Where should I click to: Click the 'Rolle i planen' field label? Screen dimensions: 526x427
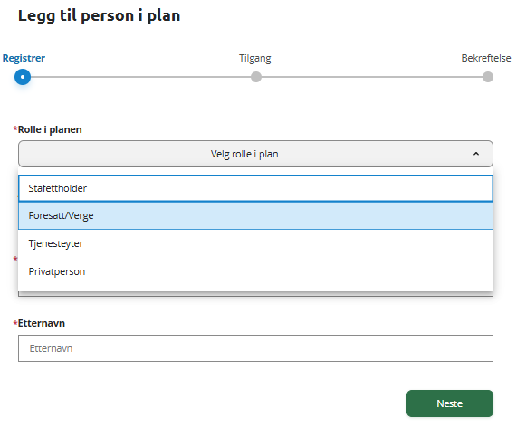tap(50, 129)
